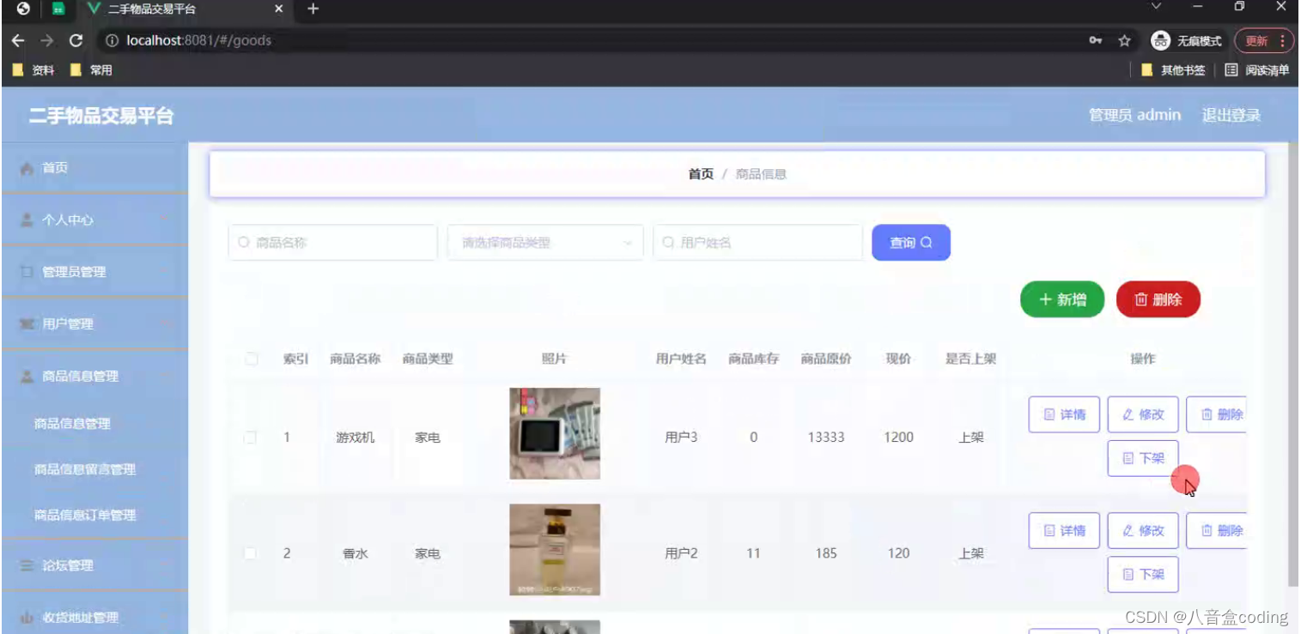The height and width of the screenshot is (634, 1301).
Task: Click 修改 for 香水 row
Action: [1143, 530]
